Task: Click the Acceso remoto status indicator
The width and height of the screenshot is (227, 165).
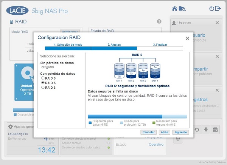Action: [109, 143]
